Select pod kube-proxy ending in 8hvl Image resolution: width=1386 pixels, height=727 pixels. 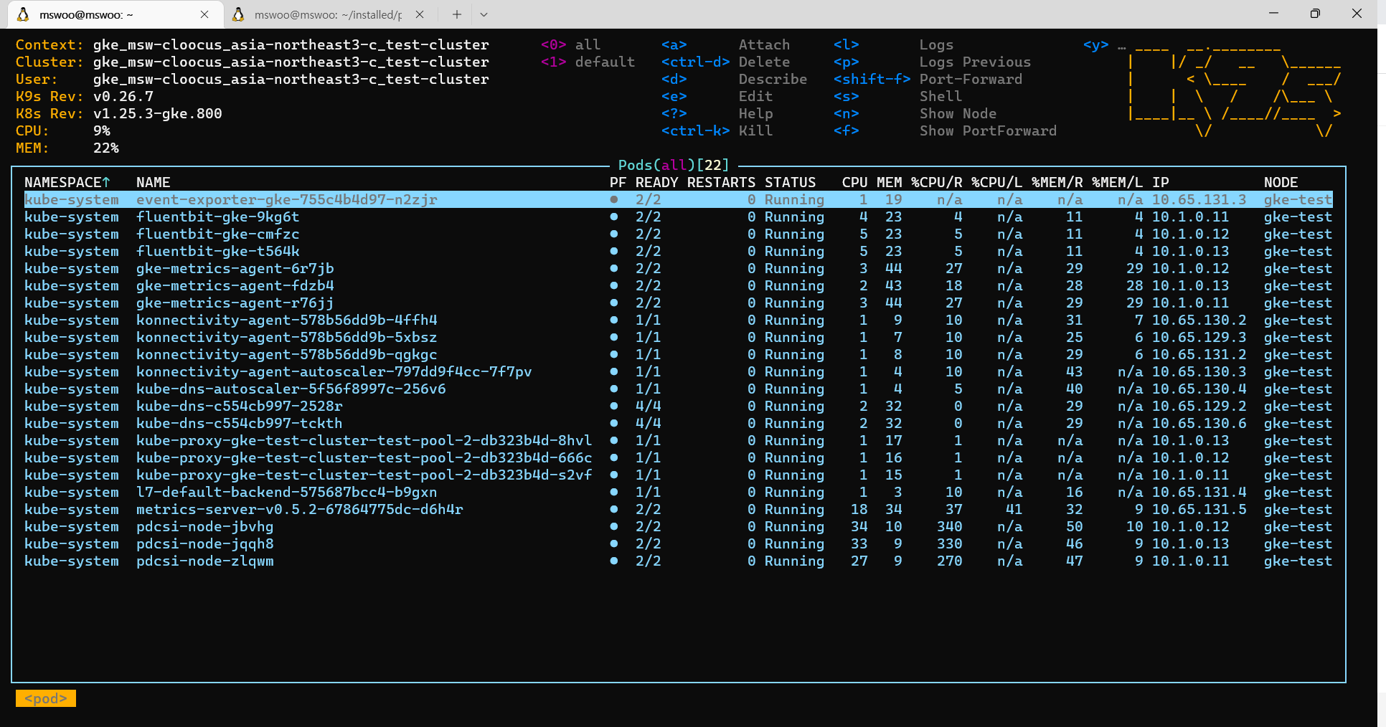point(678,440)
